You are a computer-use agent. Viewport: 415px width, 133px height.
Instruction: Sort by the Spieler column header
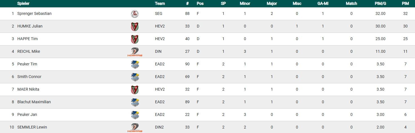click(x=23, y=4)
